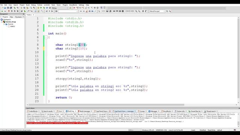The width and height of the screenshot is (240, 135).
Task: Click the Rebuild icon
Action: [x=47, y=8]
